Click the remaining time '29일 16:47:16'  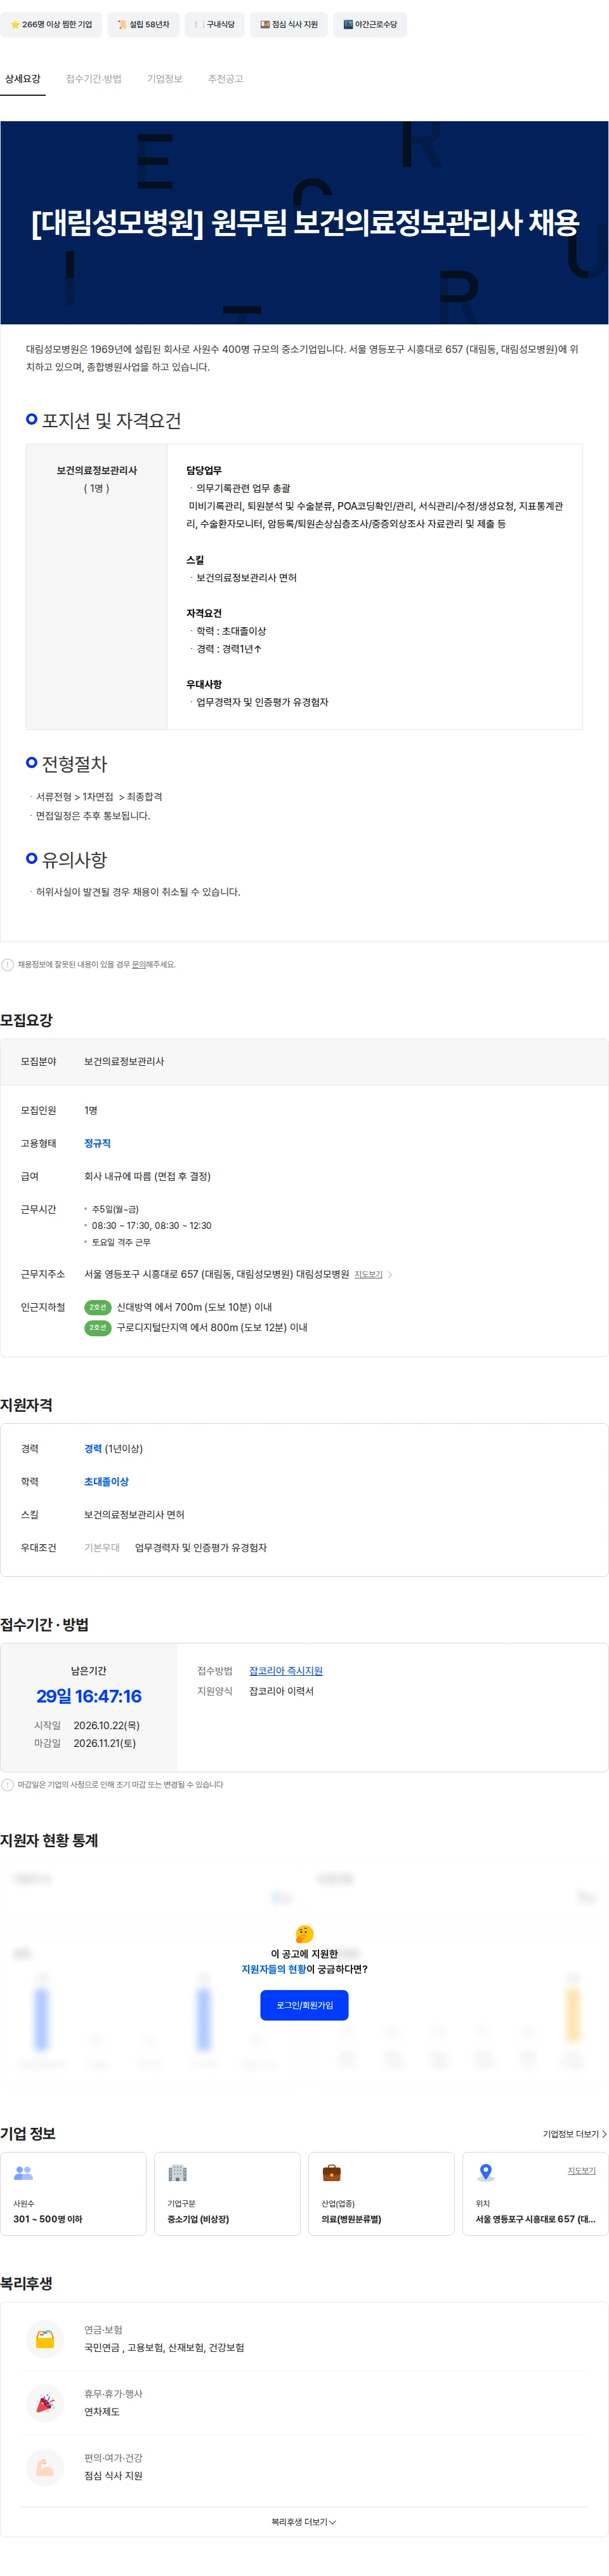click(x=89, y=1697)
